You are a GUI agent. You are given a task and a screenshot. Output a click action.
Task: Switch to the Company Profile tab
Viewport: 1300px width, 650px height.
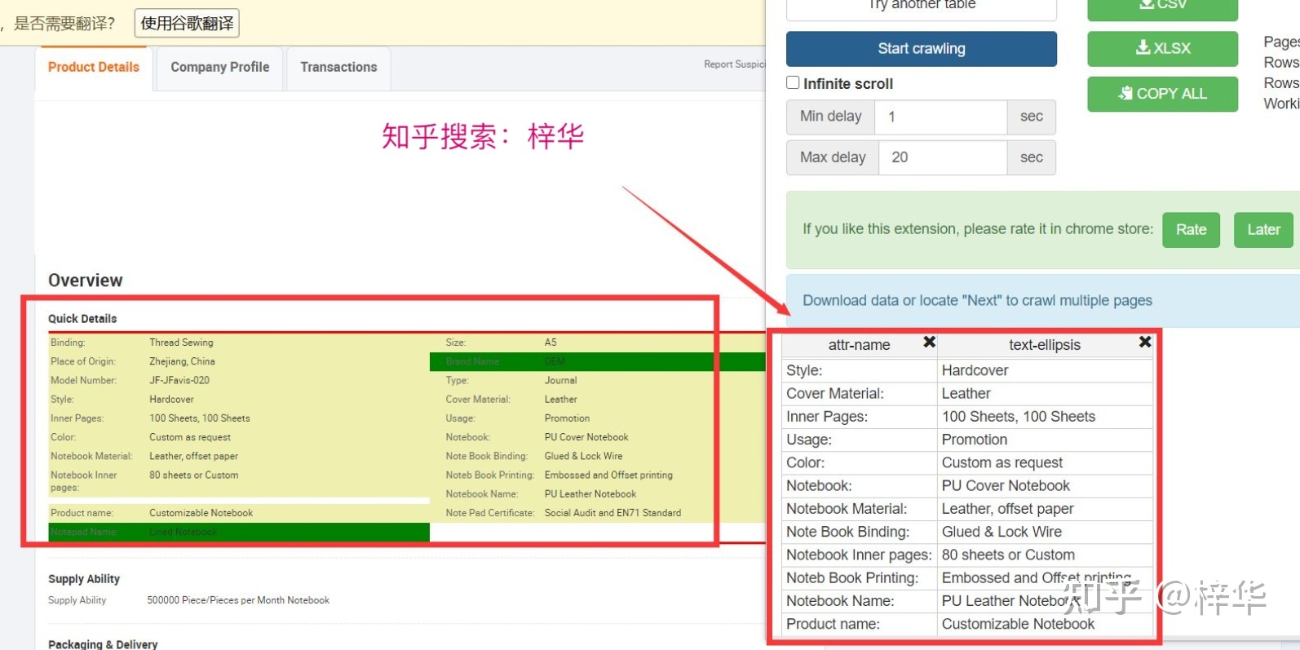click(x=219, y=68)
